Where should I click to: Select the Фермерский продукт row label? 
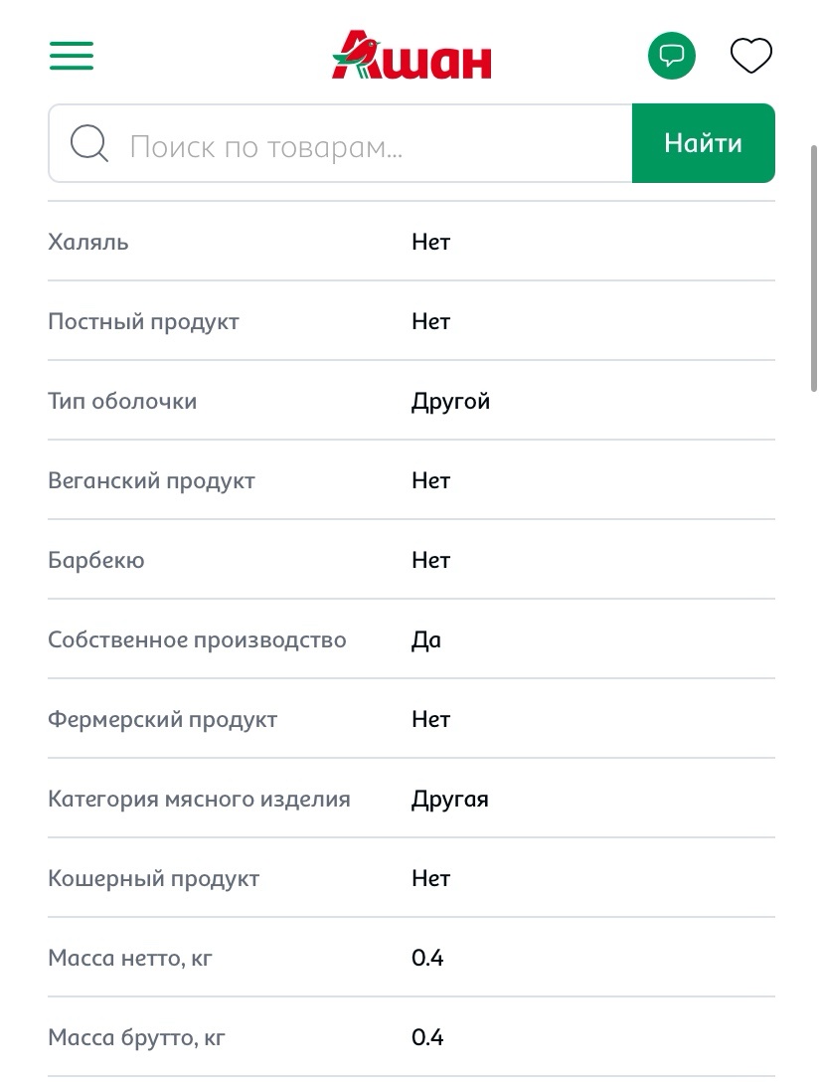click(x=163, y=720)
